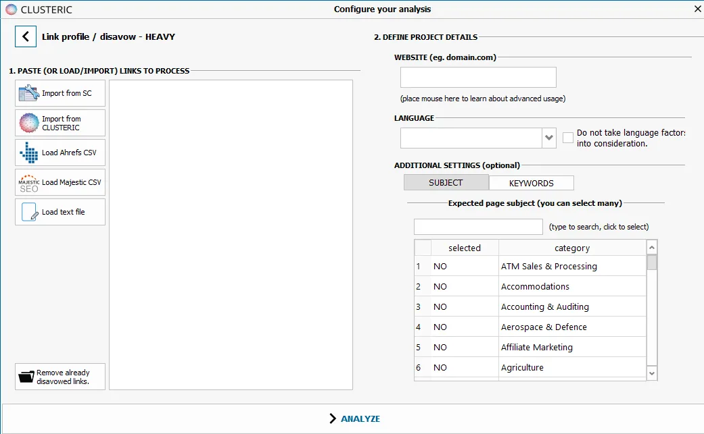Viewport: 704px width, 434px height.
Task: Load Majestic CSV file
Action: point(60,182)
